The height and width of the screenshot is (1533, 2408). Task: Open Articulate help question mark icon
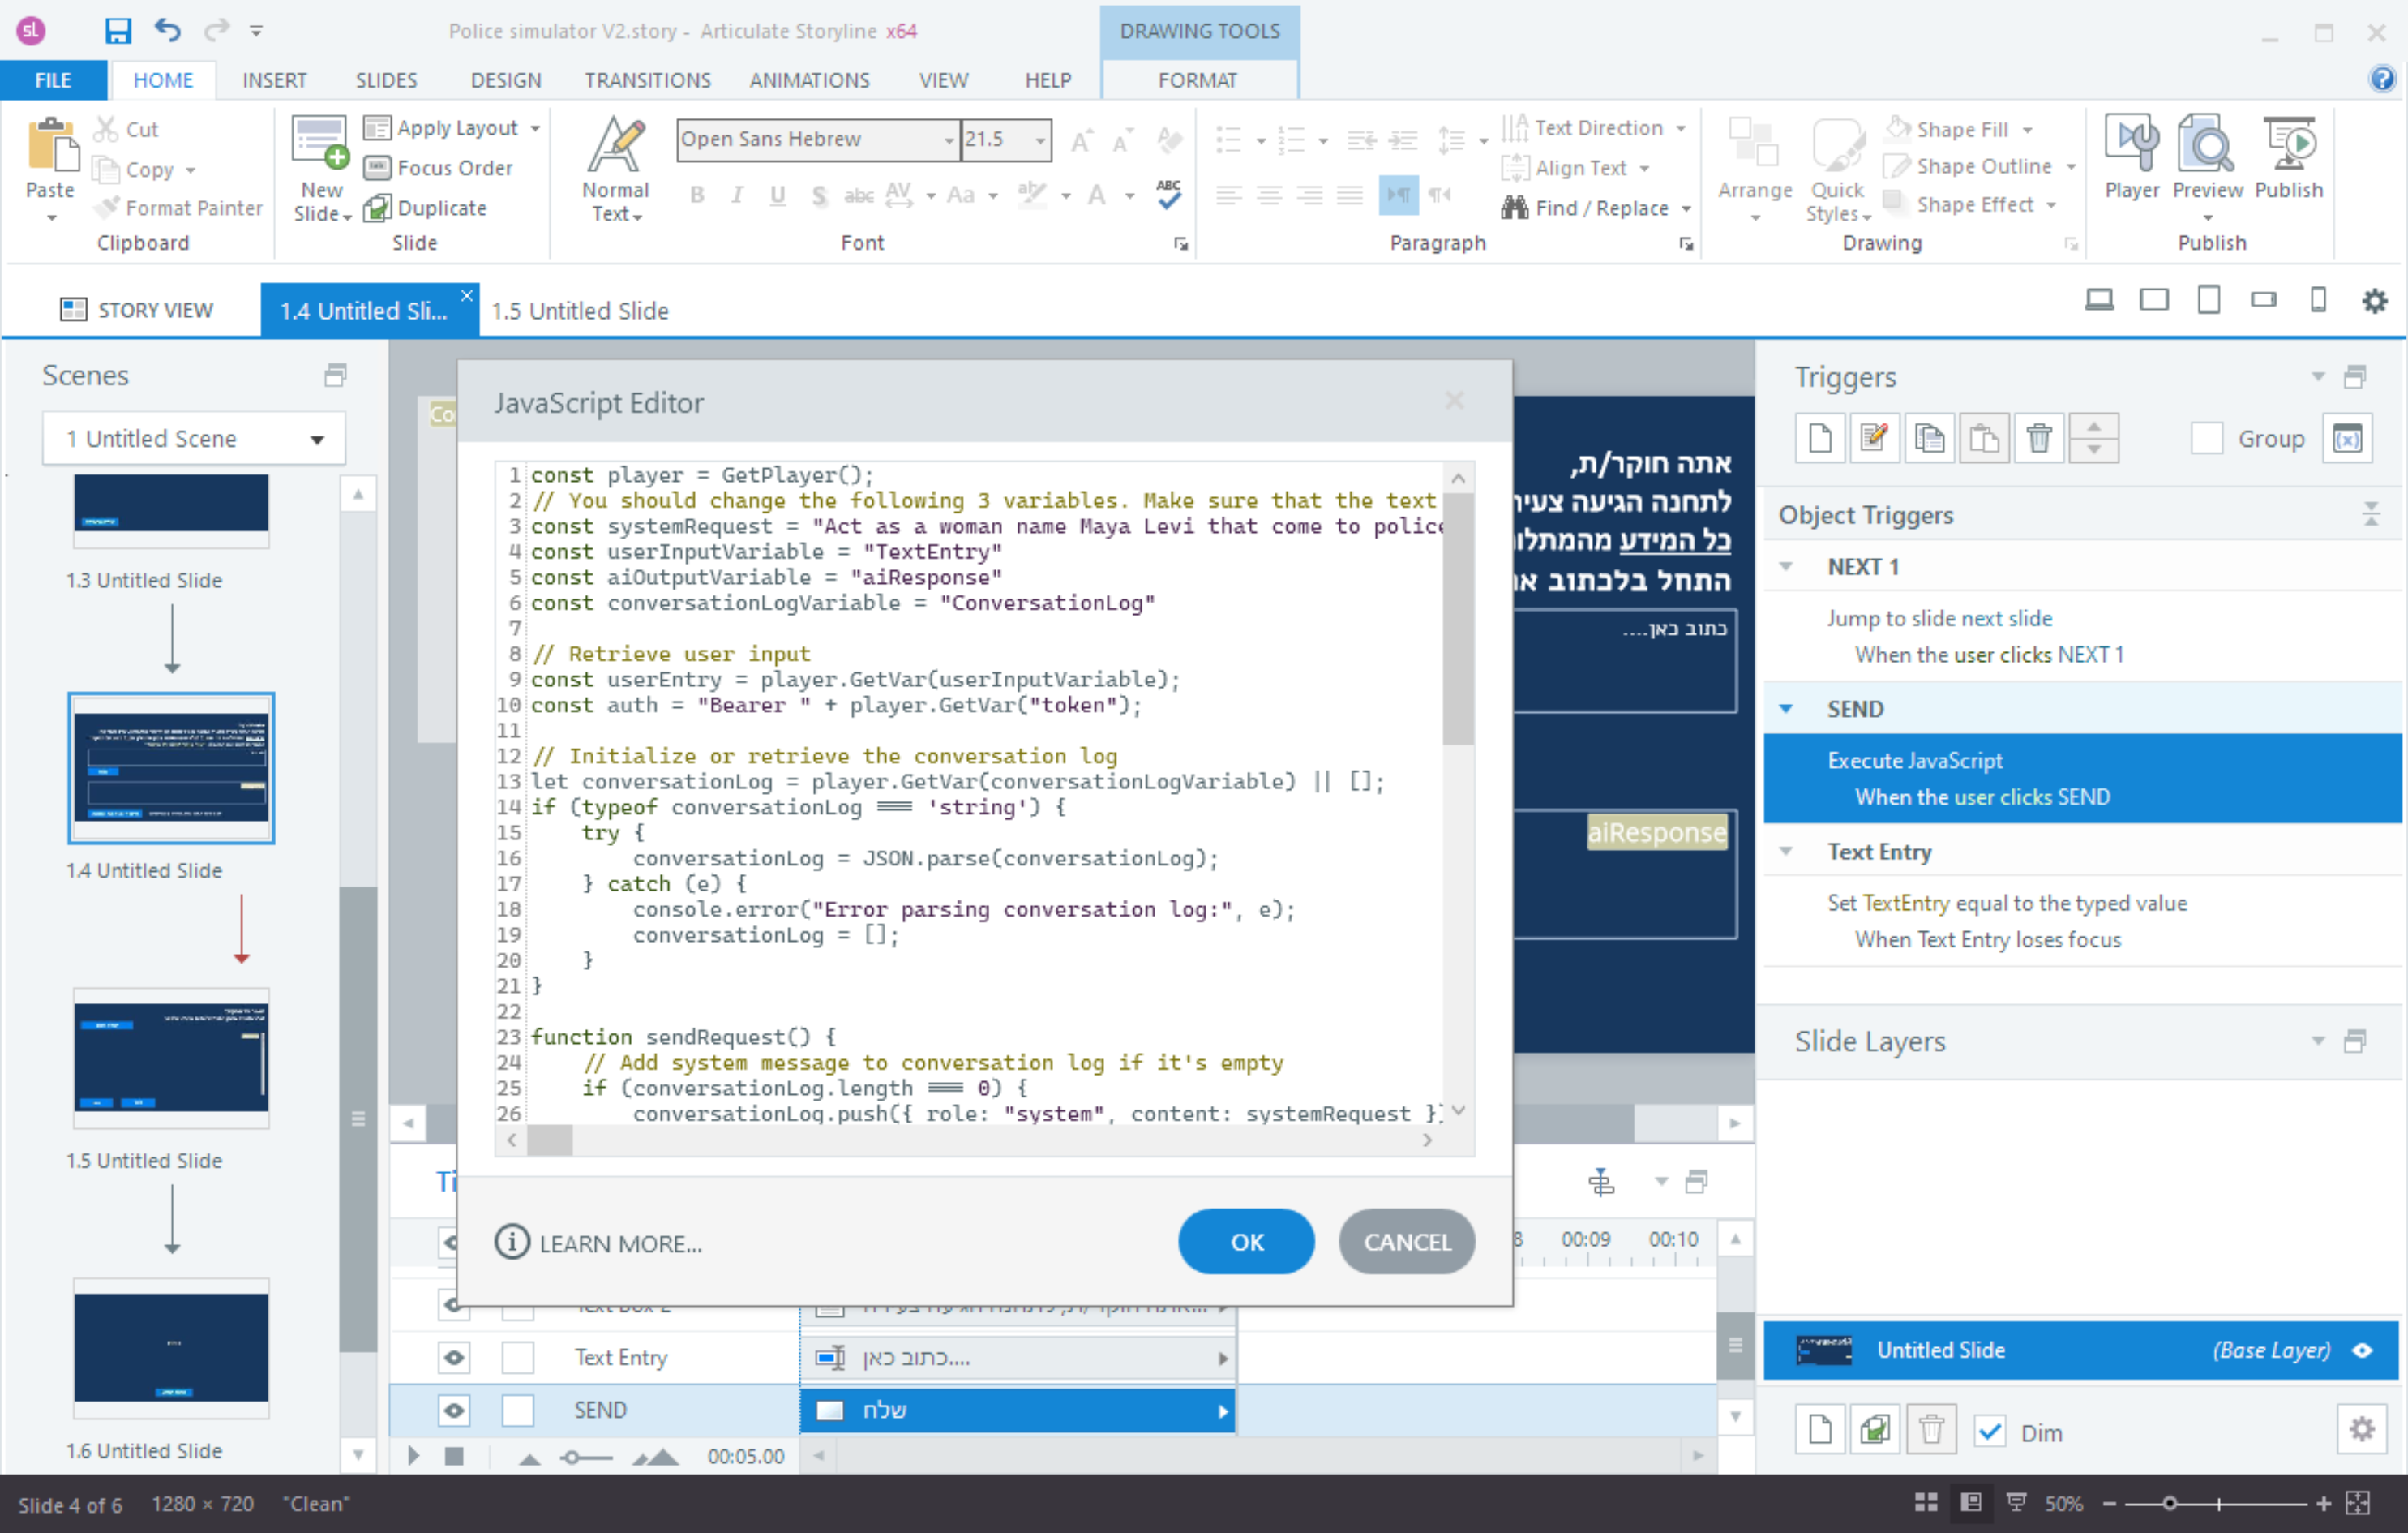(x=2382, y=79)
